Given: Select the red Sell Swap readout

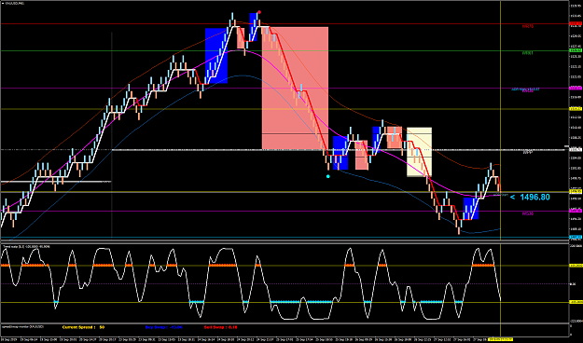Looking at the screenshot, I should click(x=220, y=327).
